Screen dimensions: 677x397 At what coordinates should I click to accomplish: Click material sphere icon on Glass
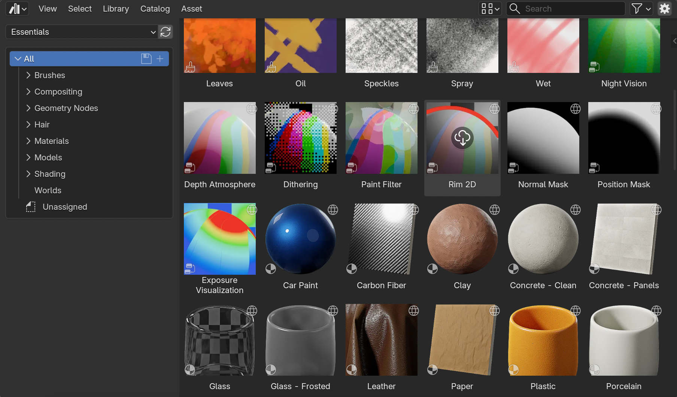coord(190,370)
